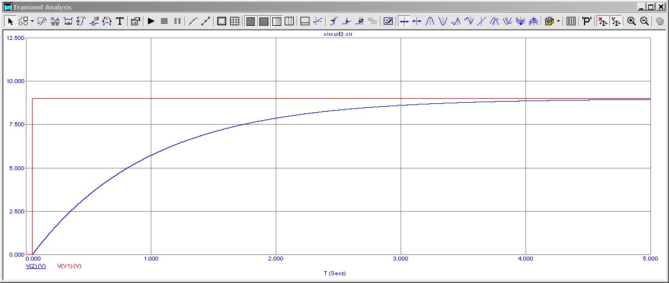The height and width of the screenshot is (283, 669).
Task: Open the numeric output table icon
Action: click(571, 21)
